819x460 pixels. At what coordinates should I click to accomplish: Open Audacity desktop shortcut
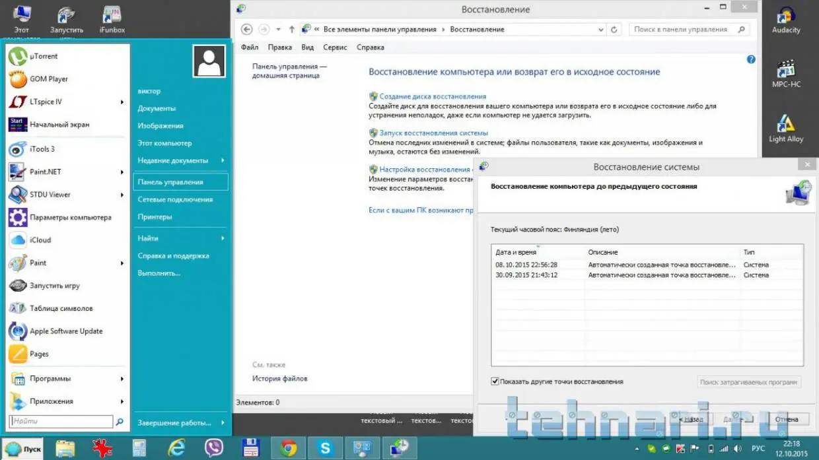pyautogui.click(x=786, y=20)
